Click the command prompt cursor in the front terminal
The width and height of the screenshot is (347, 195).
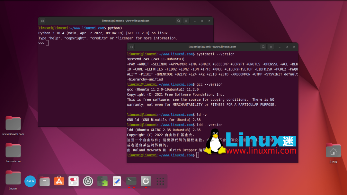tap(197, 155)
